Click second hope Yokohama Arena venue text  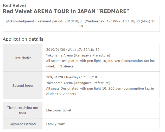(78, 83)
